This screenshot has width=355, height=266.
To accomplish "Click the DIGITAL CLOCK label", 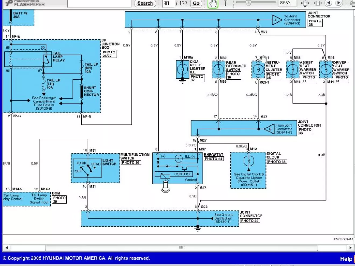I will coord(274,155).
